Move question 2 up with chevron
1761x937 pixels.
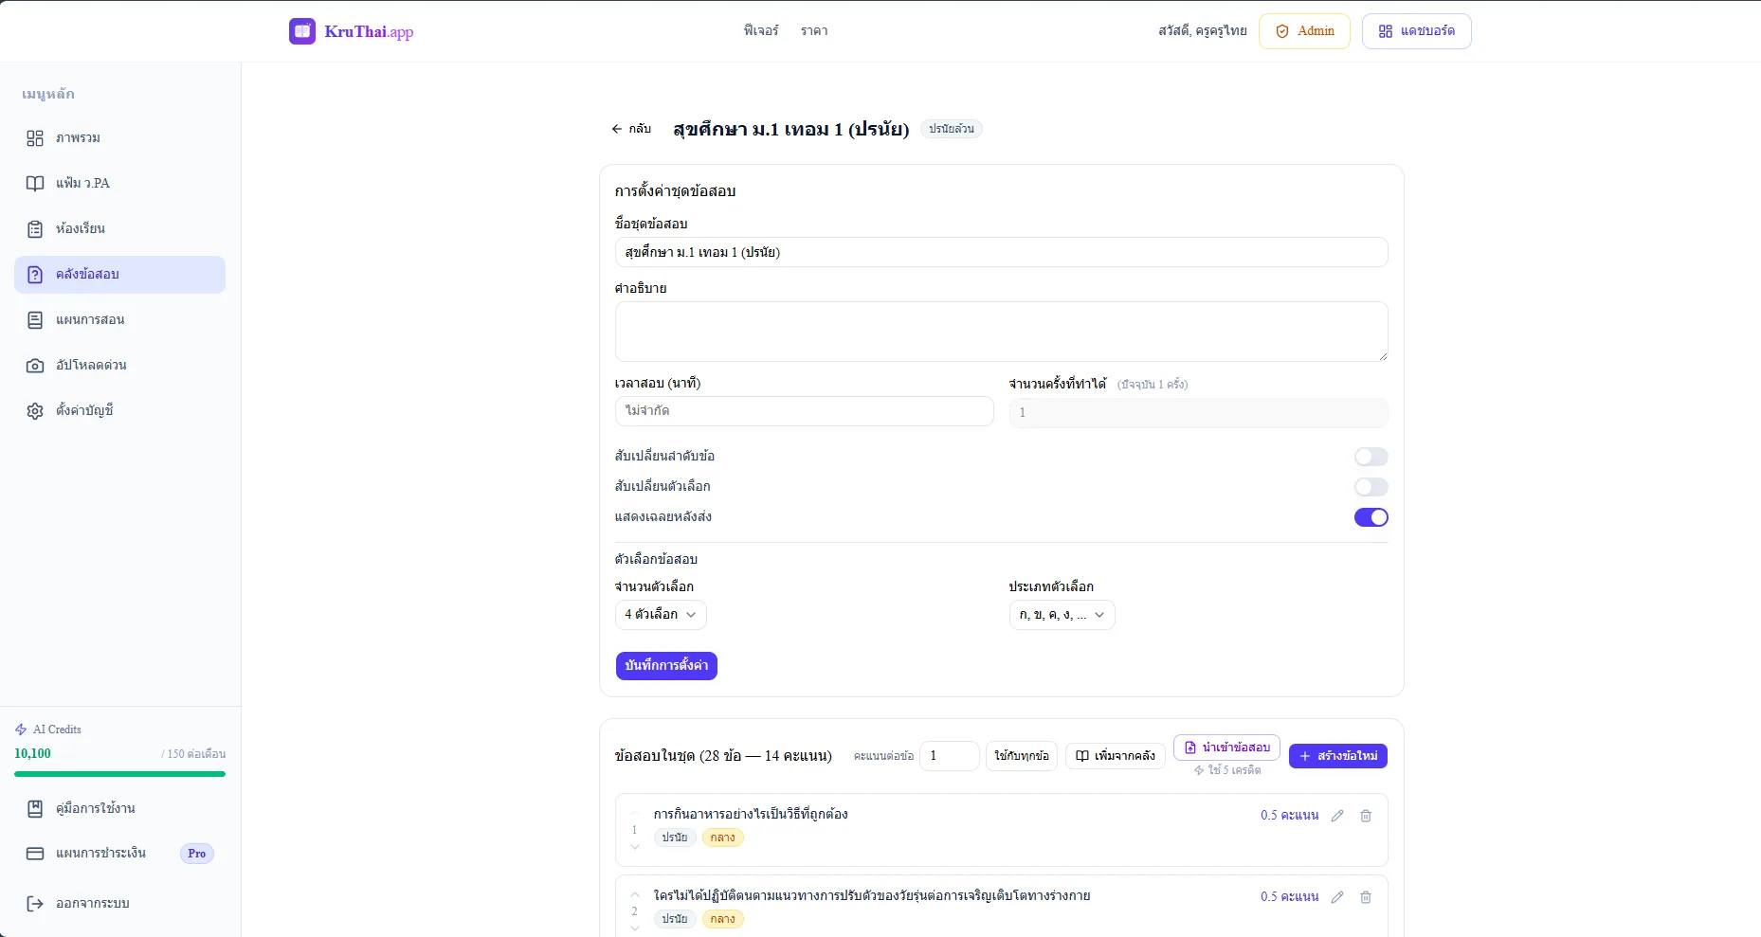pyautogui.click(x=635, y=894)
